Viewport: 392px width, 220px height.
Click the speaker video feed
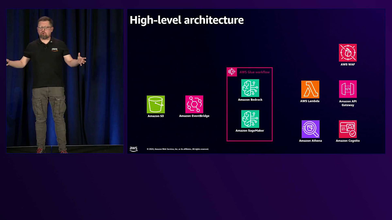tap(65, 81)
